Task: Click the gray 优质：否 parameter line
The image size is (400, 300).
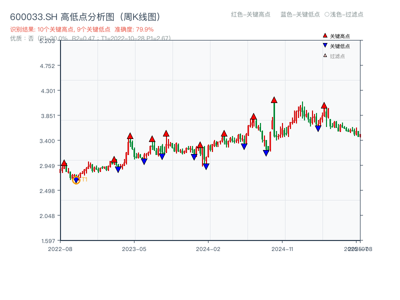Action: click(x=90, y=38)
